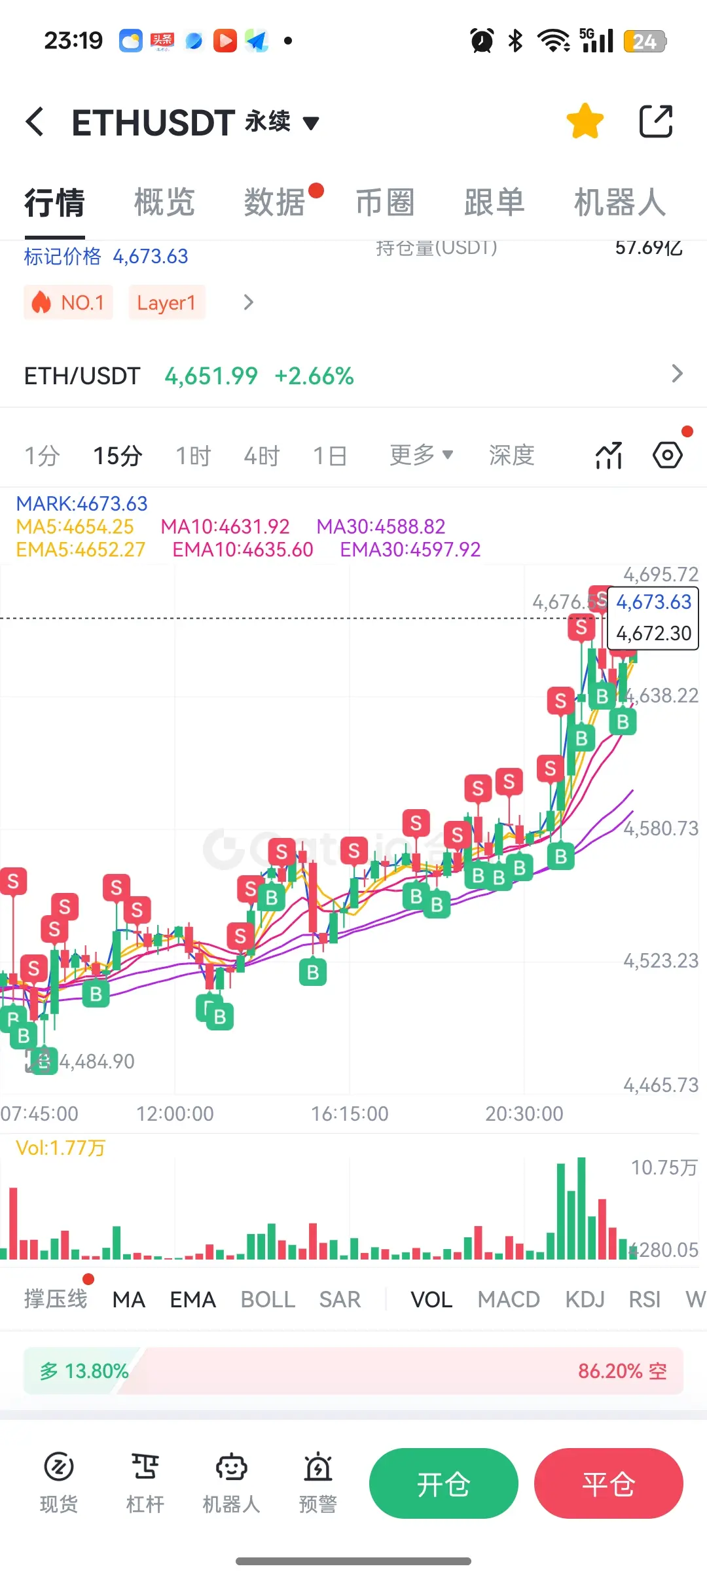Tap the MA10:4631.92 legend

[225, 526]
